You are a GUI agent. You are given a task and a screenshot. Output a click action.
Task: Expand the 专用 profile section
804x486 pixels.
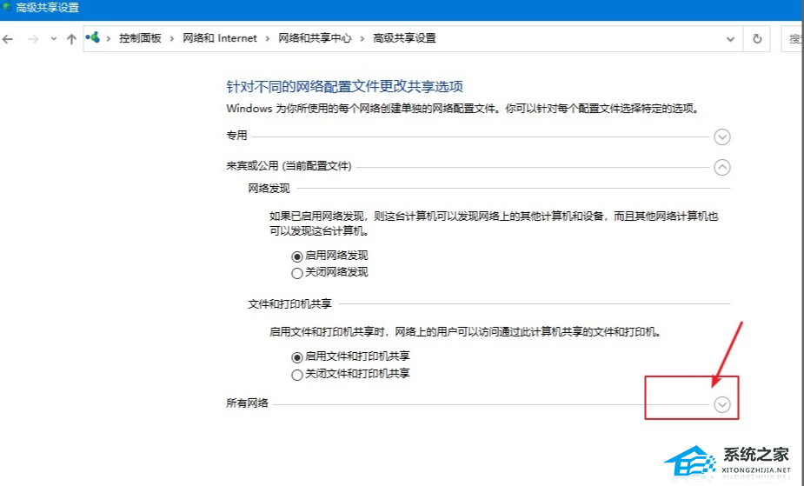pyautogui.click(x=721, y=136)
